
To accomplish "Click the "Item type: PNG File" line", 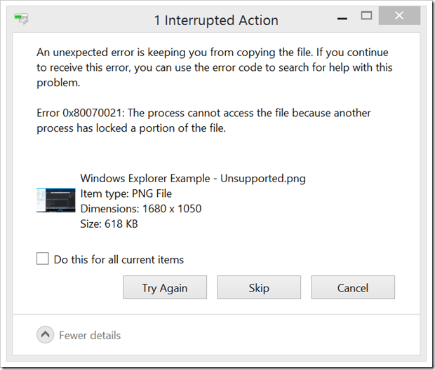I will point(126,193).
